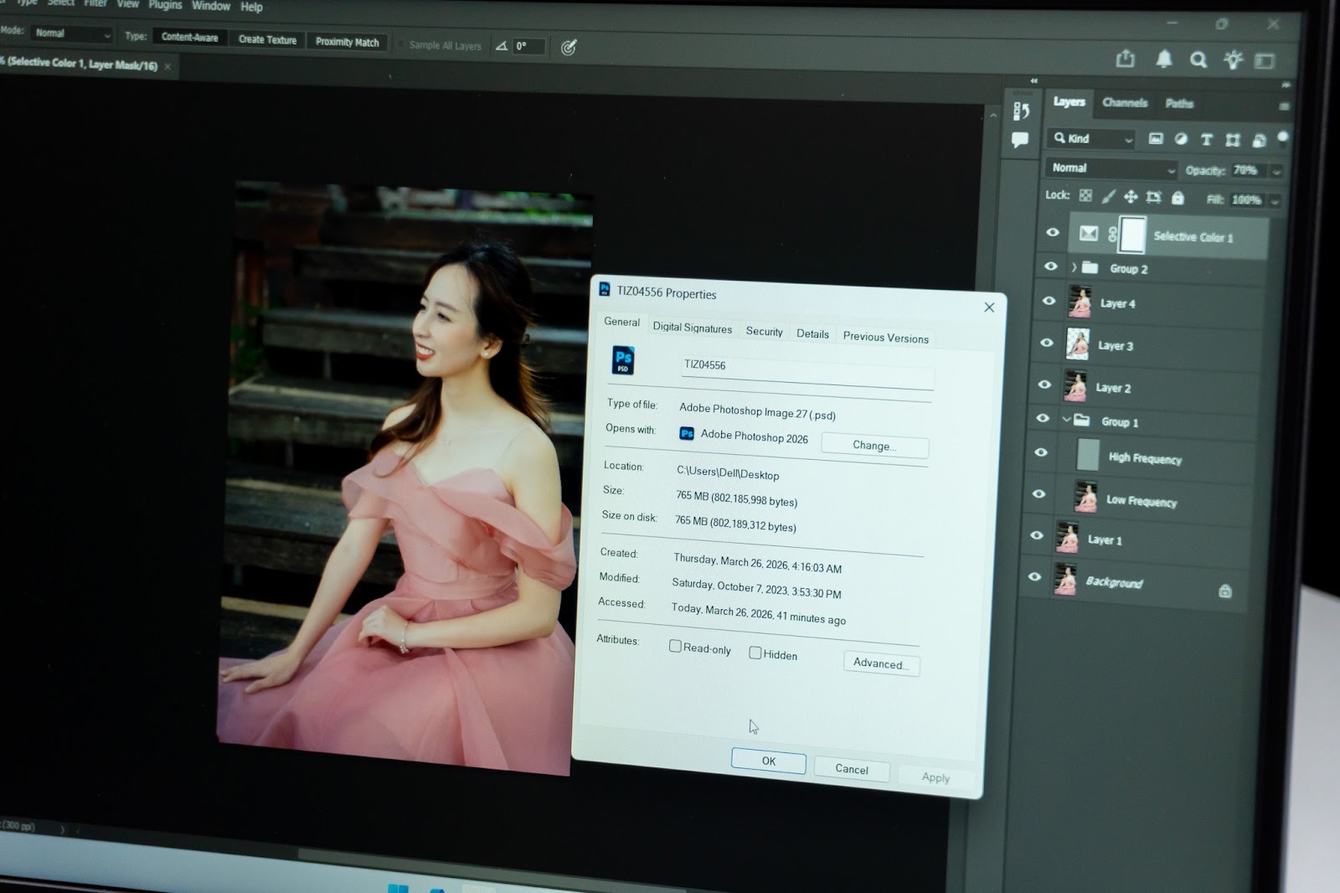The height and width of the screenshot is (893, 1340).
Task: Open the Comments speech bubble icon
Action: [x=1020, y=140]
